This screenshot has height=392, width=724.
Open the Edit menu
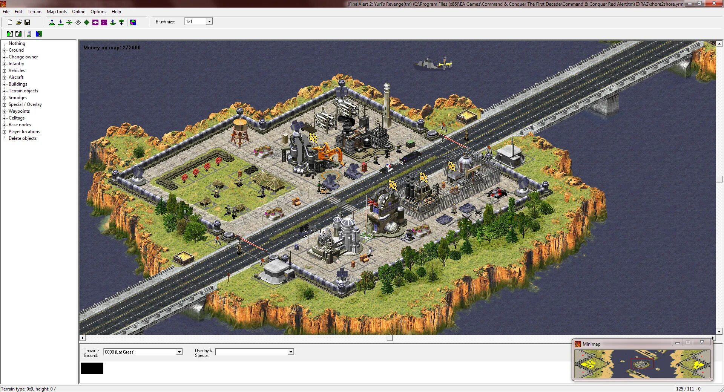[x=18, y=12]
